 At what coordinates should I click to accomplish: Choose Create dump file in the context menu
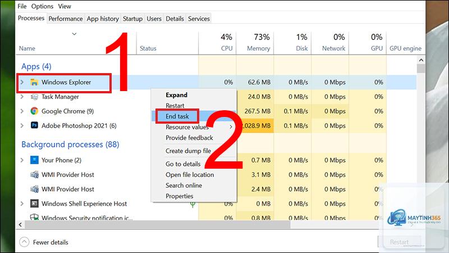(x=188, y=151)
